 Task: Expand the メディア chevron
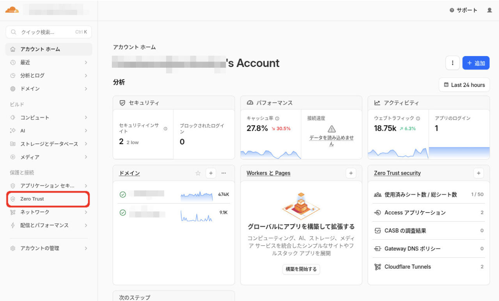point(86,157)
